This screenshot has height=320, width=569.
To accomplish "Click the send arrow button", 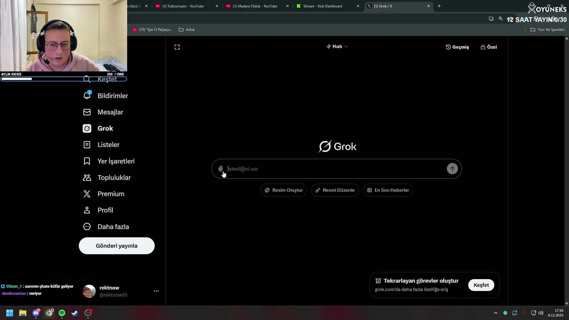I will pyautogui.click(x=452, y=169).
